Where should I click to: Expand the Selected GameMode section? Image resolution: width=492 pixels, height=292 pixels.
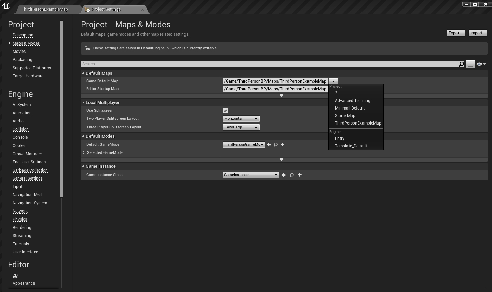point(84,153)
